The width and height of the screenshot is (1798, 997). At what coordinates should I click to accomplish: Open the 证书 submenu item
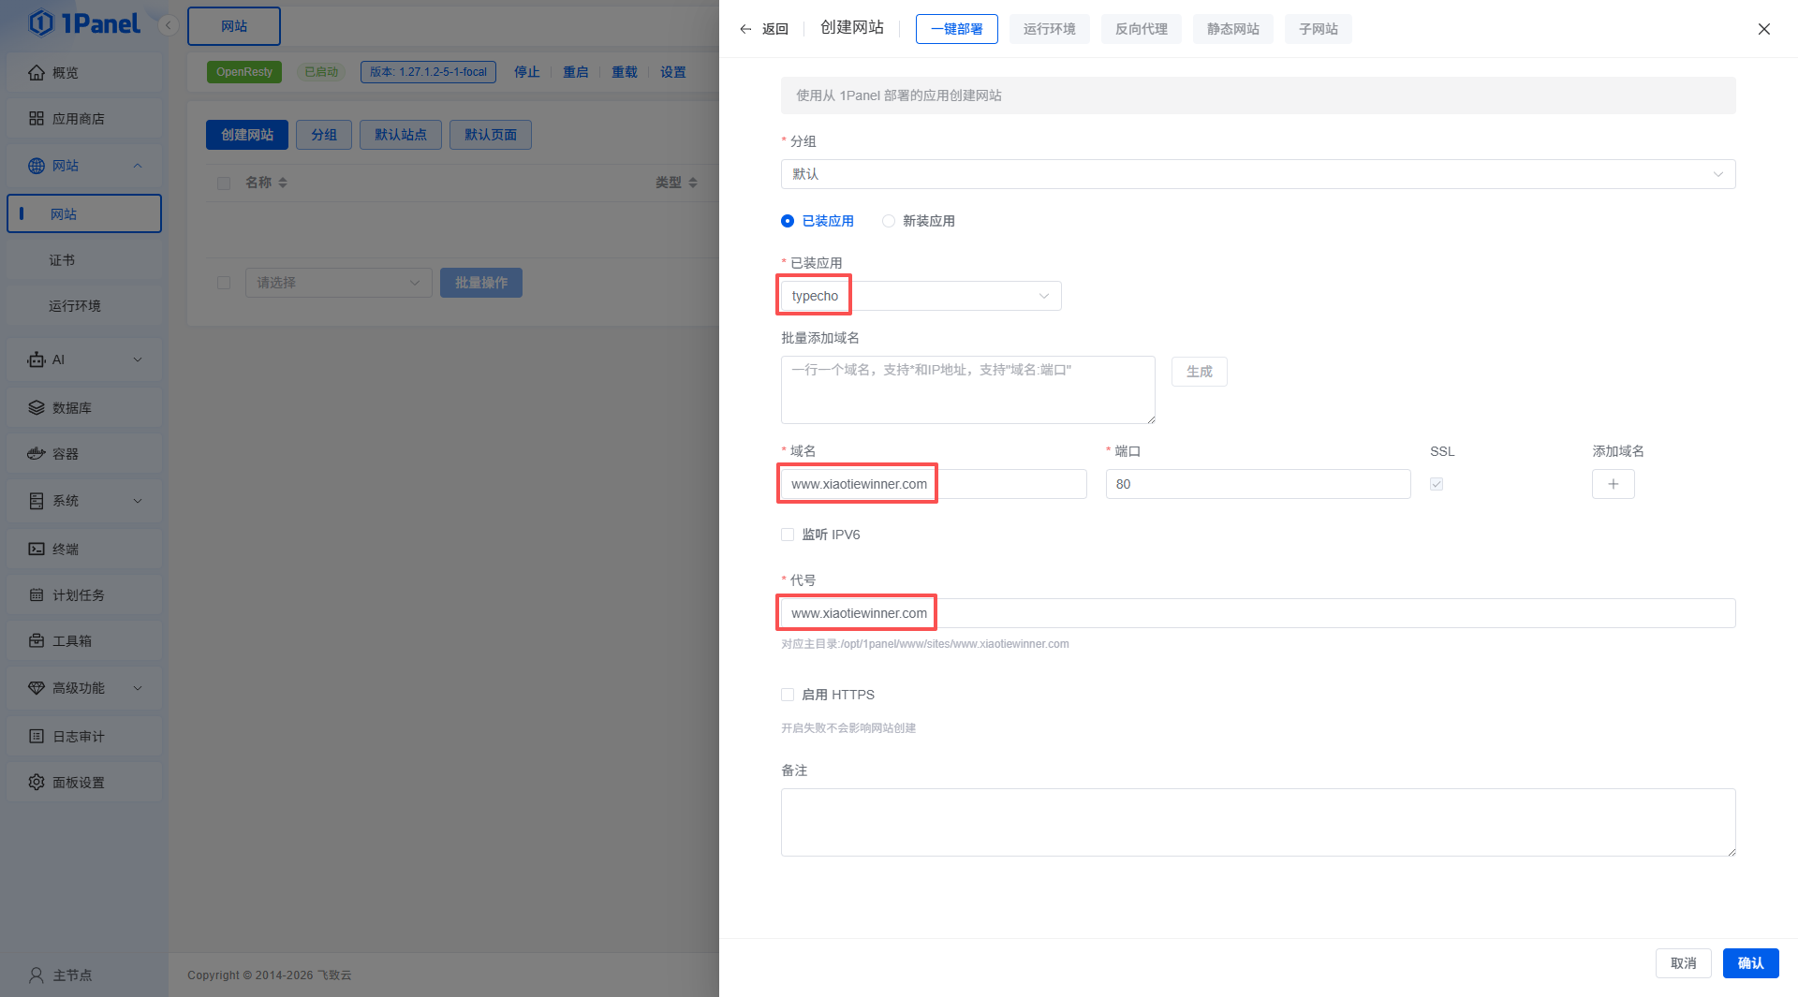(84, 260)
